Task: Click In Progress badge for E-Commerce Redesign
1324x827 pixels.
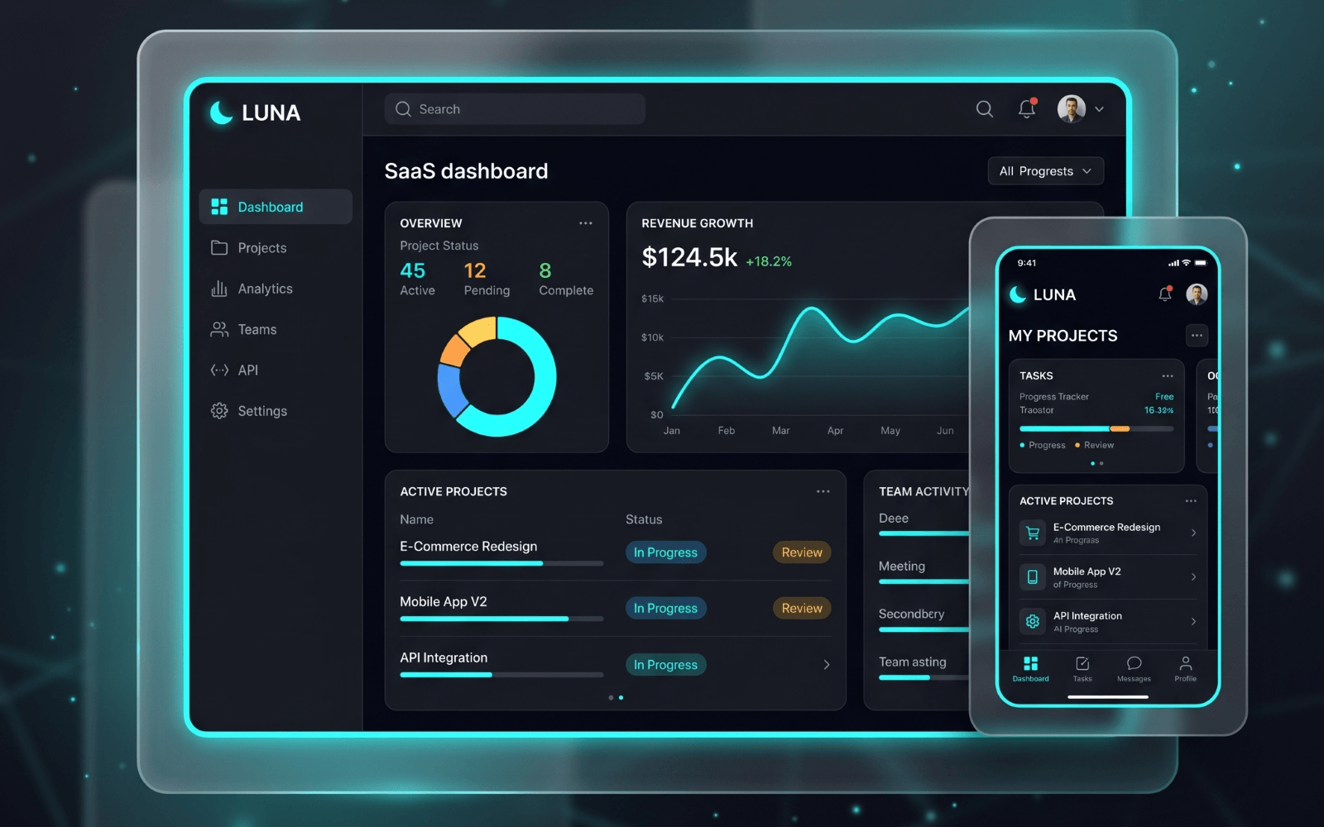Action: pos(665,552)
